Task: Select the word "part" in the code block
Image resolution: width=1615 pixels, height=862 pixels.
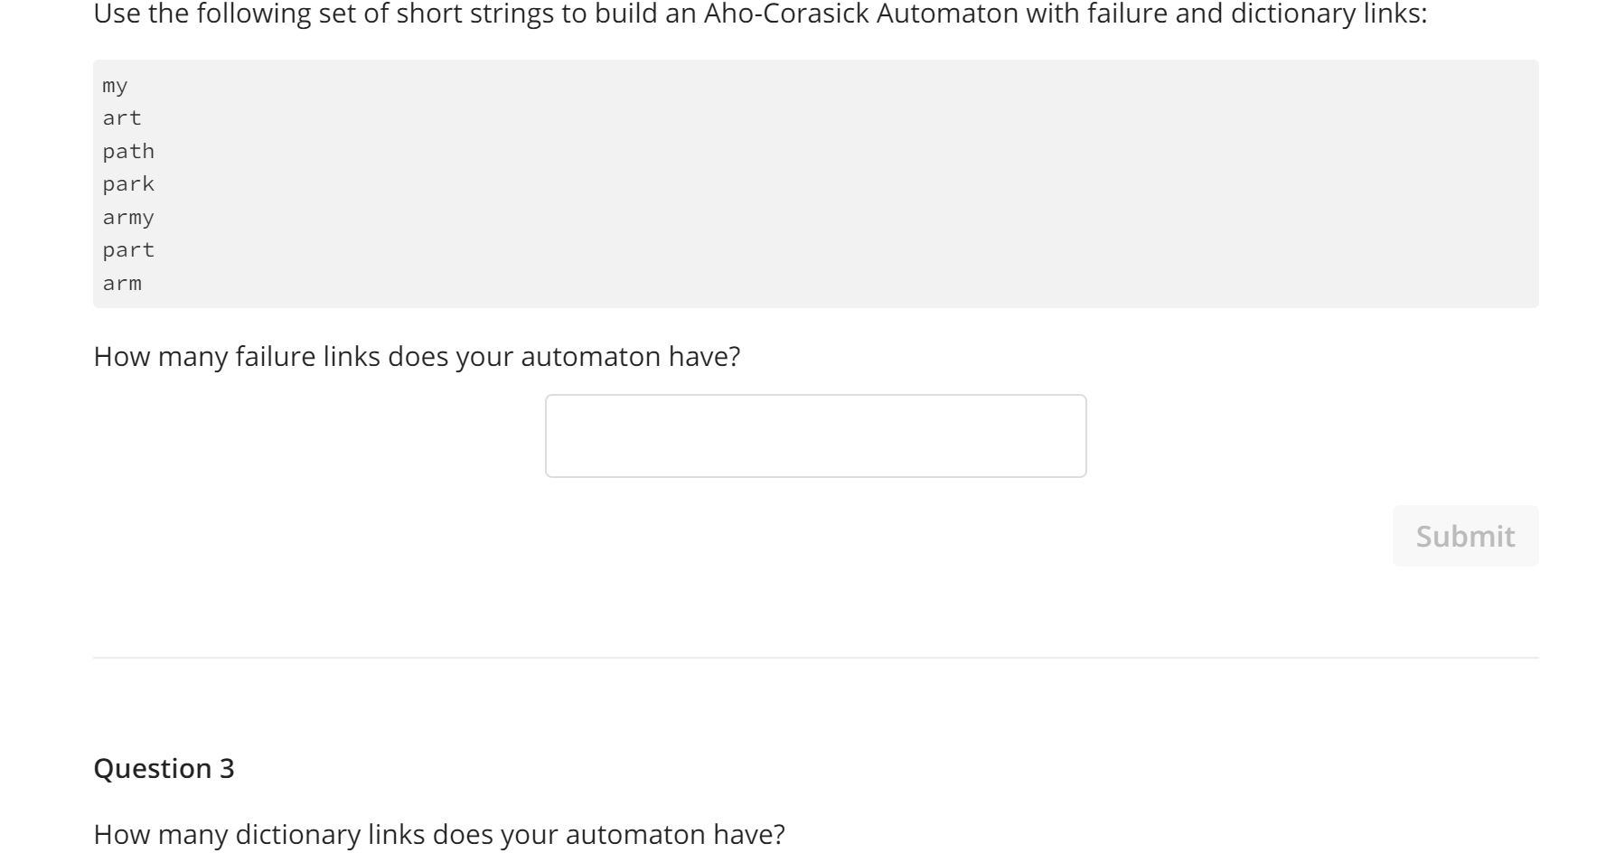Action: [127, 249]
